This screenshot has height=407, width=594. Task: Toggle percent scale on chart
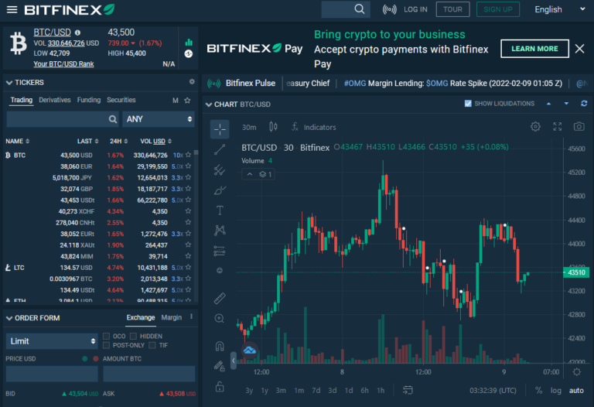(538, 390)
